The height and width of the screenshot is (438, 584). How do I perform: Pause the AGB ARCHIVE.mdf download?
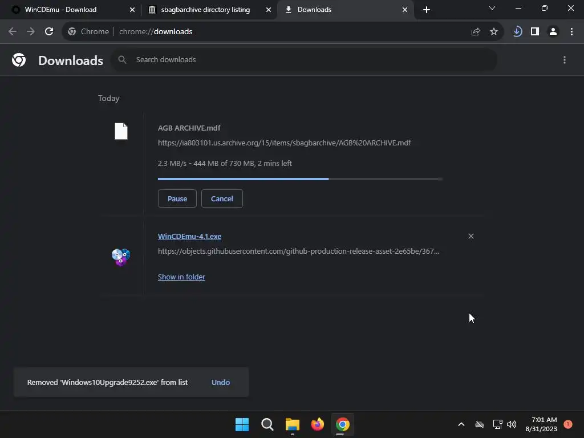(x=177, y=198)
